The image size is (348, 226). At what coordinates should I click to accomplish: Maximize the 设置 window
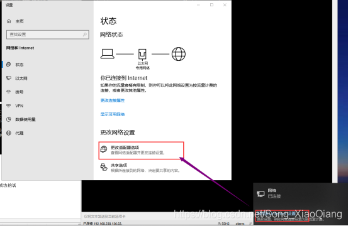point(211,5)
